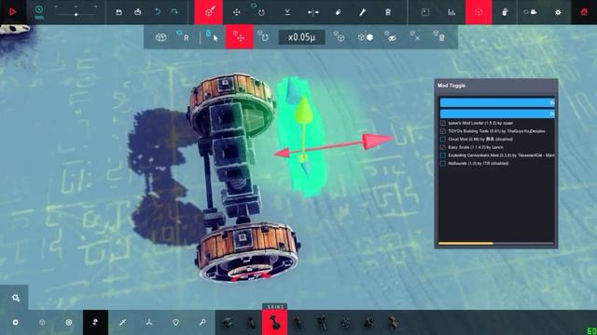
Task: Select the first circle block category tab
Action: [15, 322]
